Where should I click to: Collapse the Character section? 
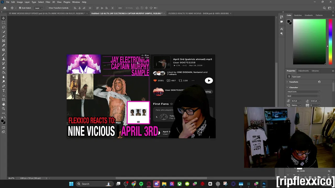pos(287,87)
